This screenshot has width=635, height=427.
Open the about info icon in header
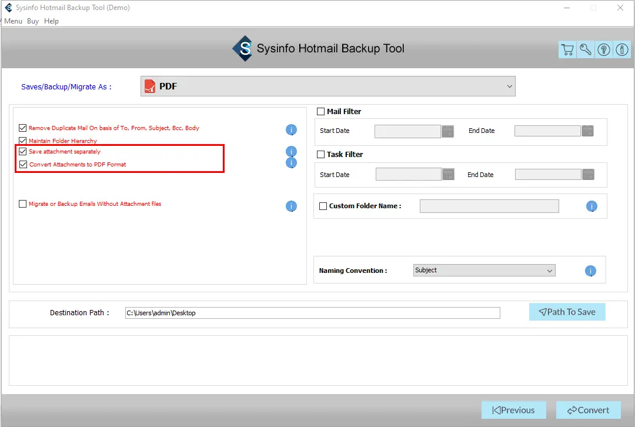point(621,50)
